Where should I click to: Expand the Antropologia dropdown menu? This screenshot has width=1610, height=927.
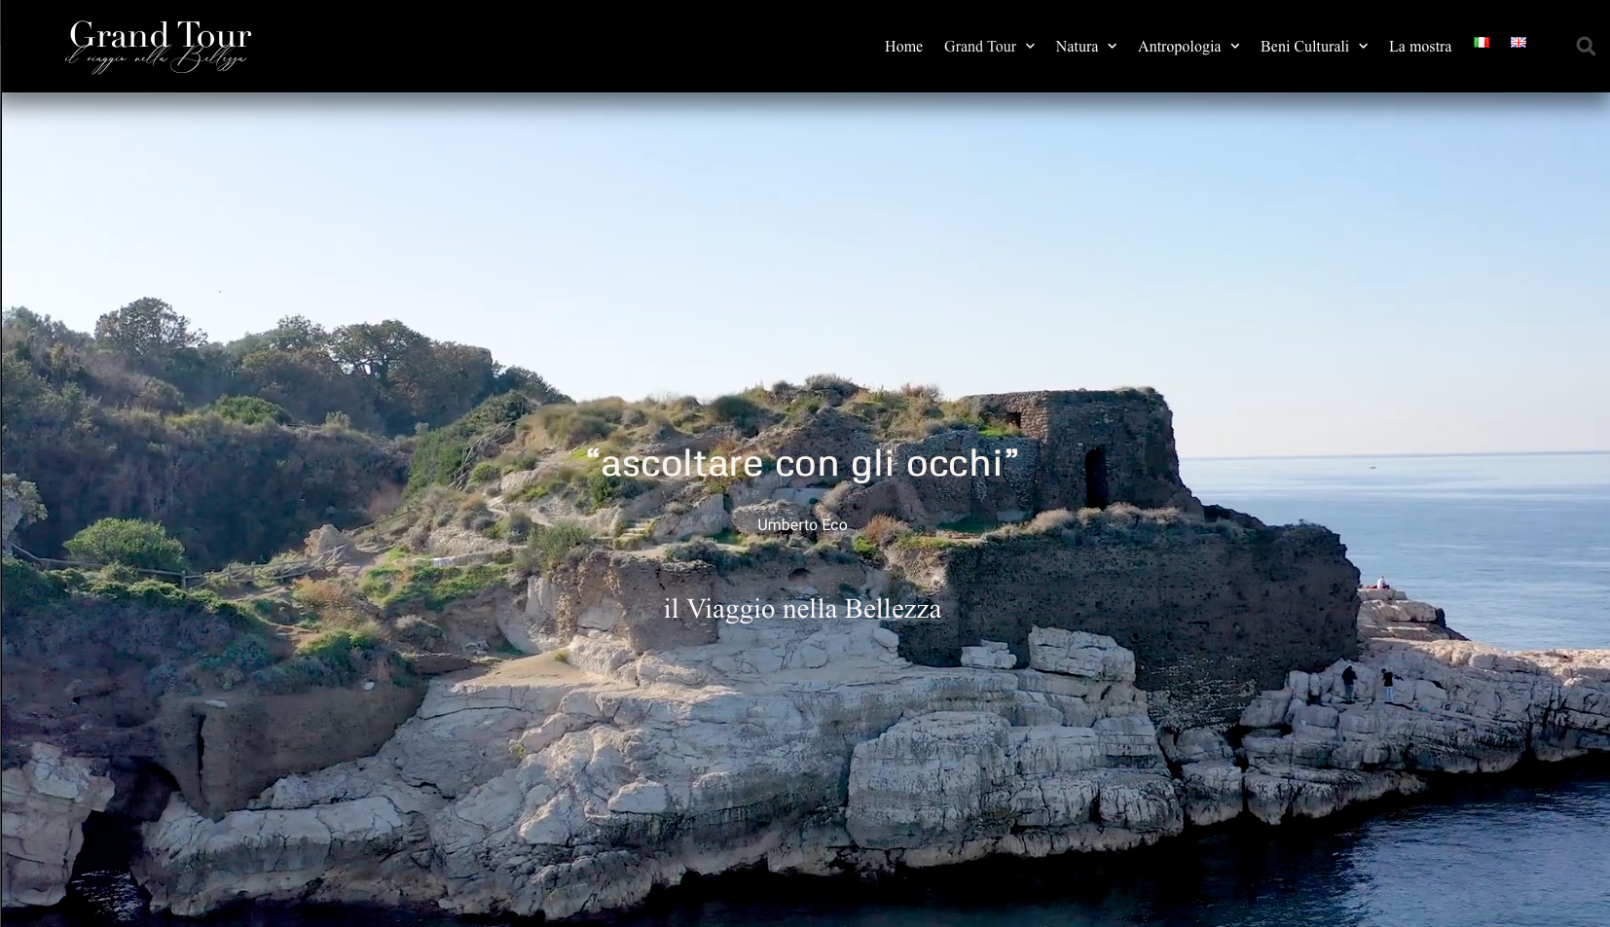(1234, 46)
